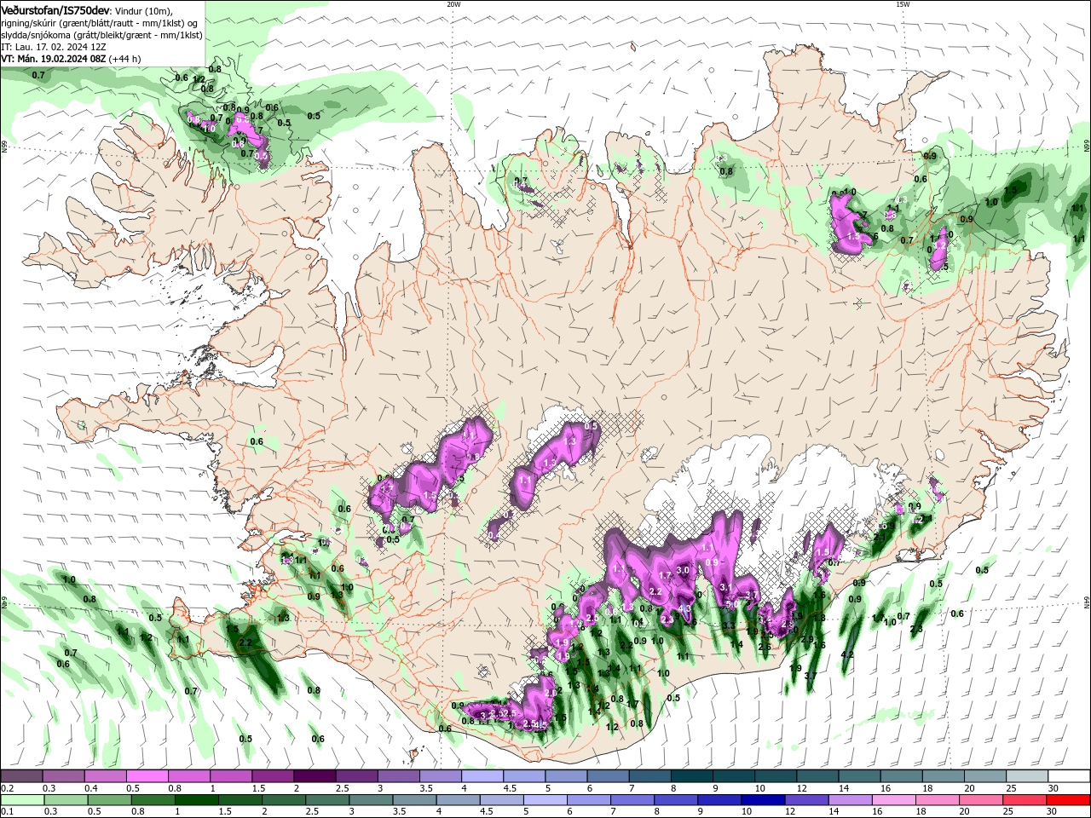Pick the rain scale swatch starting at 3
This screenshot has height=818, width=1091.
(371, 800)
